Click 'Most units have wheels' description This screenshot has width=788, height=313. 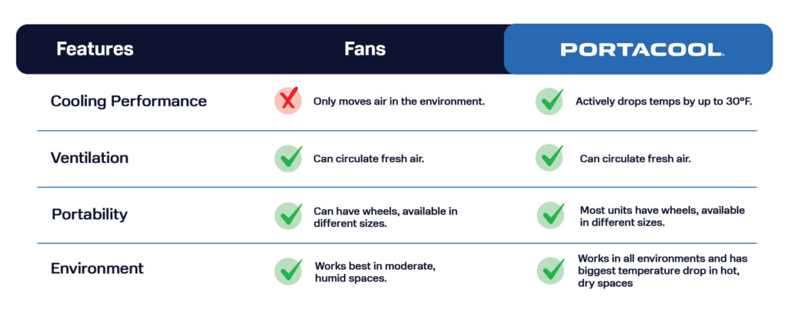tap(662, 216)
